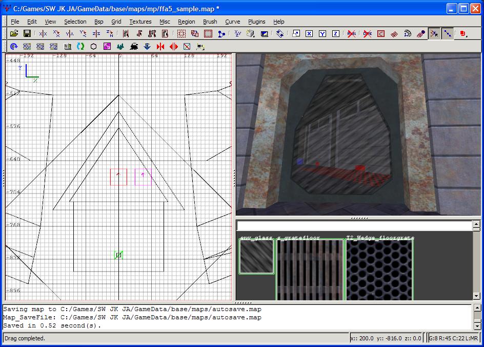Click the blue Z view button
Screen dimensions: 484x347
coord(335,33)
